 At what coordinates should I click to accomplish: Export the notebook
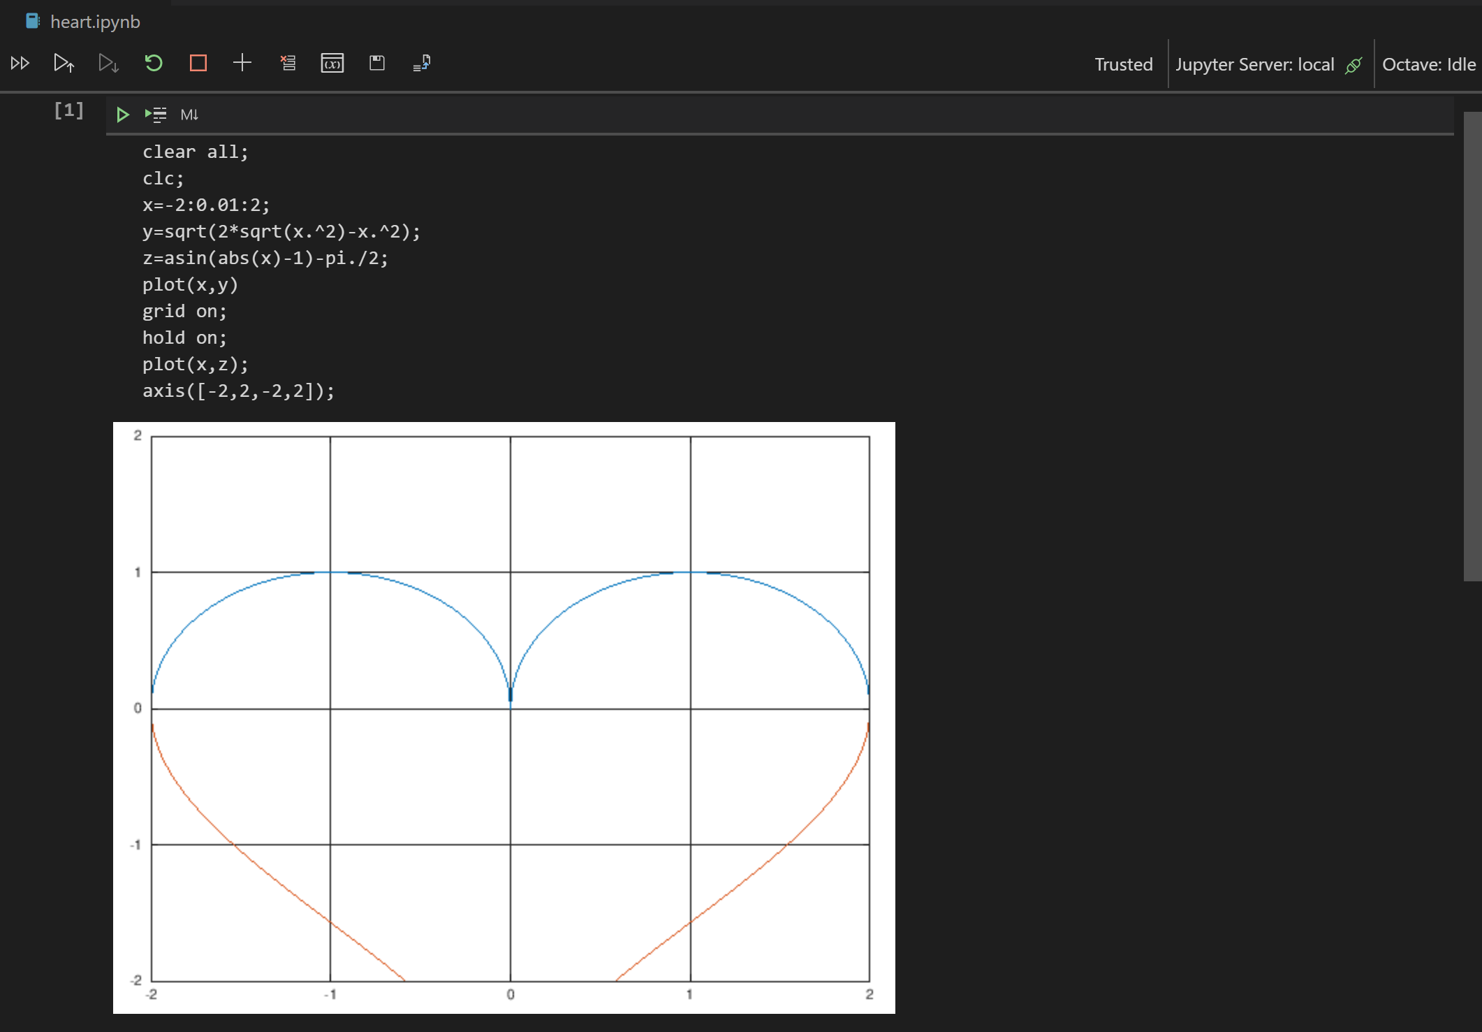coord(421,63)
